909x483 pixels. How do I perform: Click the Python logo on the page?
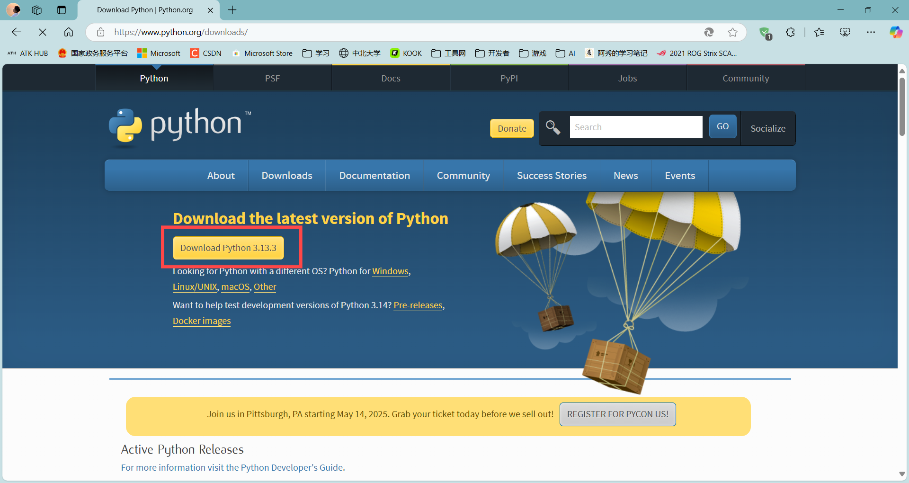click(x=125, y=127)
